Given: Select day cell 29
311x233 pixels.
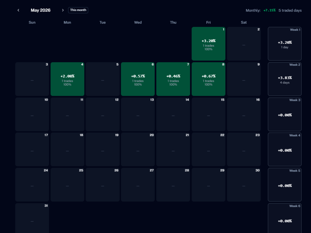Looking at the screenshot, I should click(209, 185).
